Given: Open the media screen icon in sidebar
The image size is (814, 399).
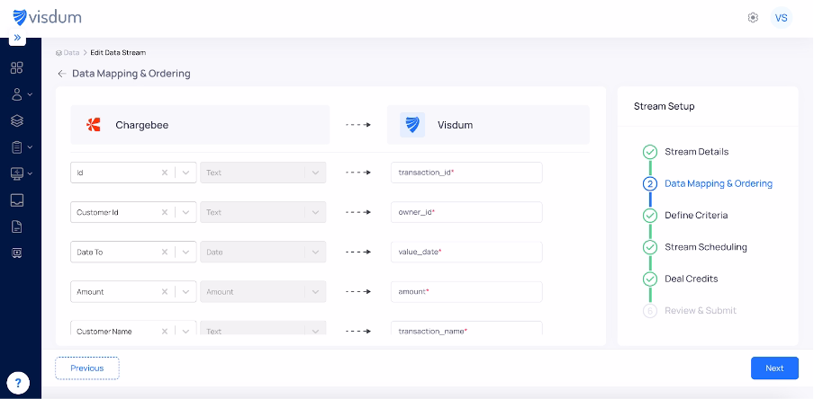Looking at the screenshot, I should [17, 253].
